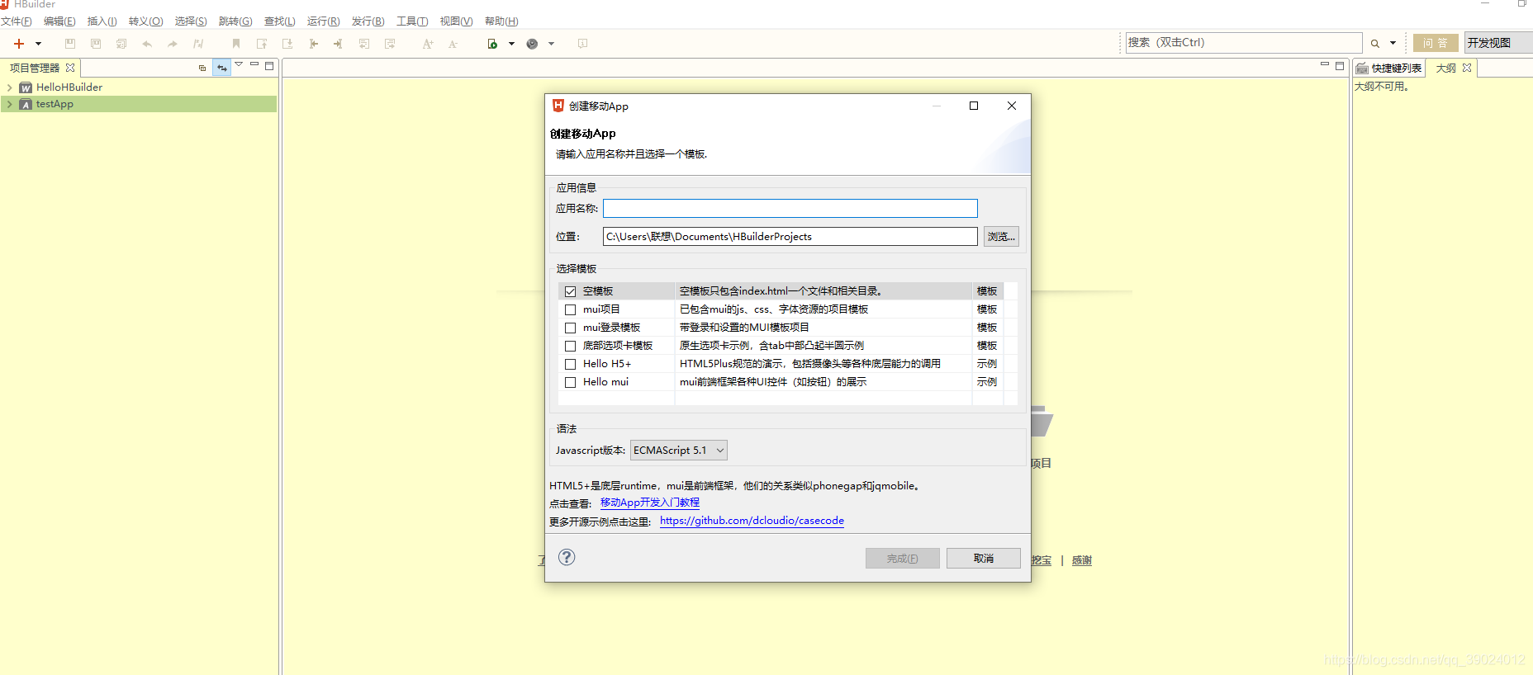1533x675 pixels.
Task: Maximize the 创建移动App dialog
Action: pyautogui.click(x=974, y=106)
